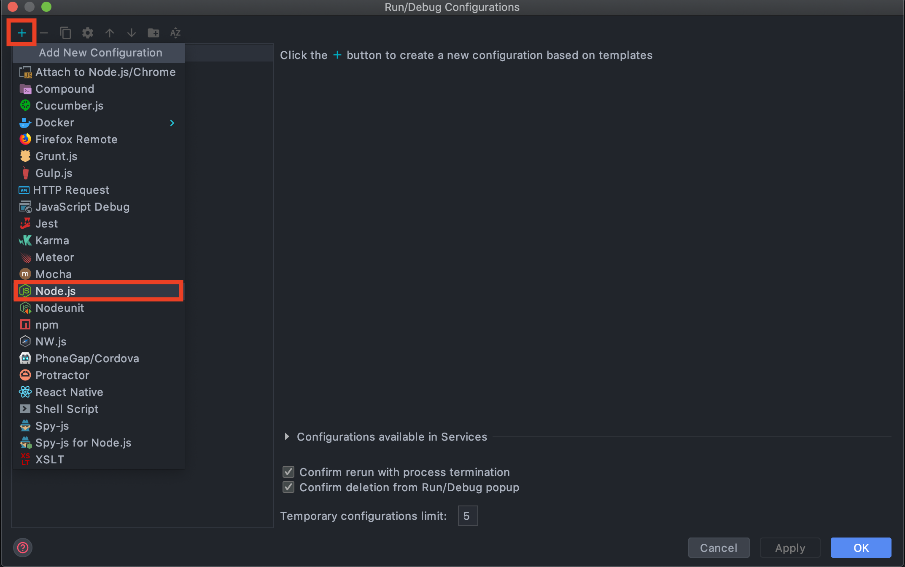The image size is (905, 567).
Task: Click the Create New Folder icon
Action: (154, 32)
